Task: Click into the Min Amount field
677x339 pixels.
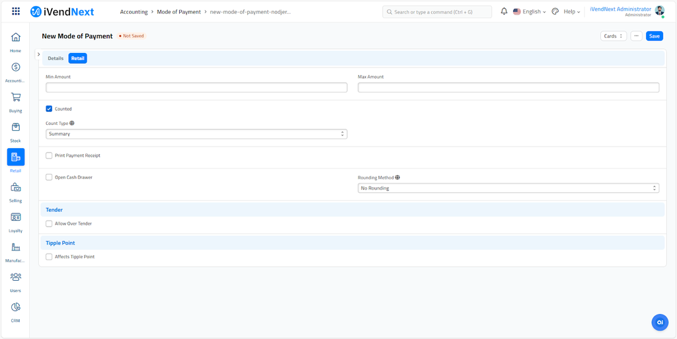Action: click(196, 87)
